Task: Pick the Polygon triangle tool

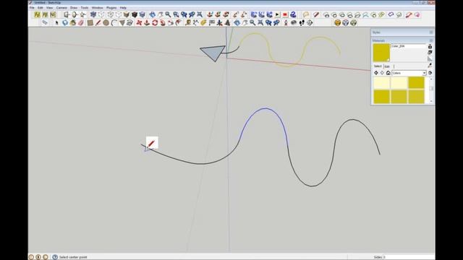Action: [122, 22]
